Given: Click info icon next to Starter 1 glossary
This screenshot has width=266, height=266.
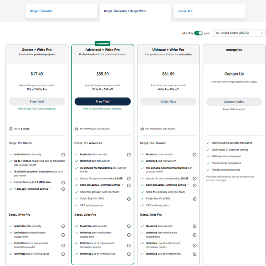Looking at the screenshot, I should 63,189.
